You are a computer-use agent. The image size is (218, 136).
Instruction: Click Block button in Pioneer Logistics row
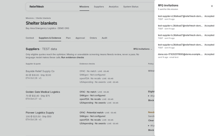coord(151,130)
